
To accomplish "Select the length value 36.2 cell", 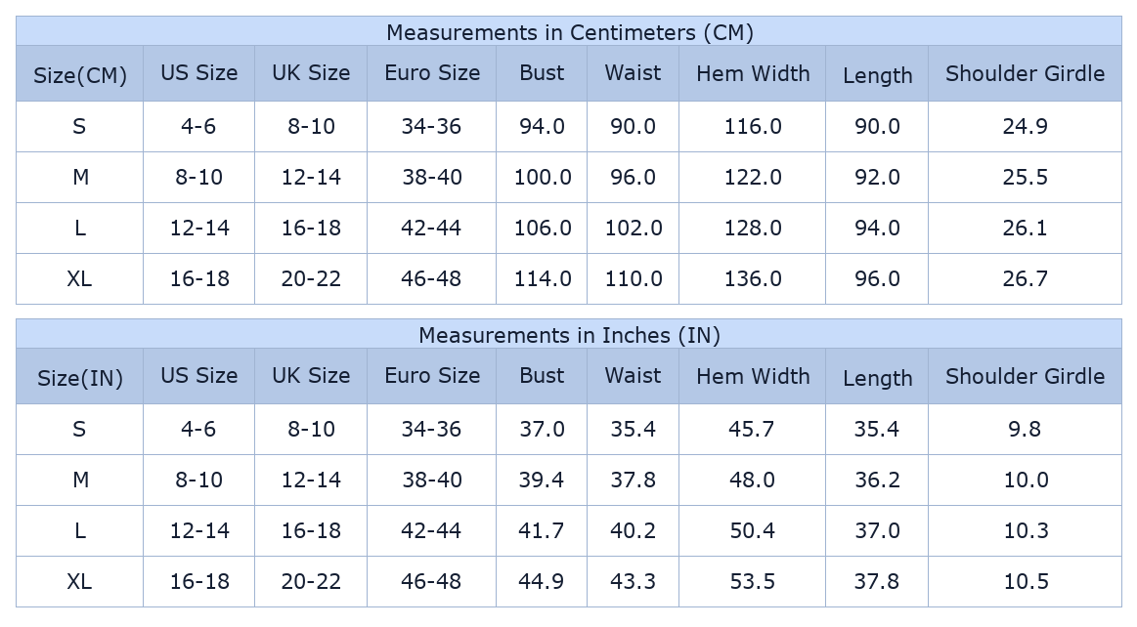I will coord(877,481).
